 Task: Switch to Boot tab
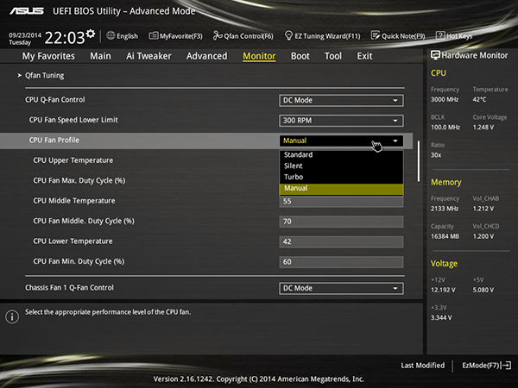pyautogui.click(x=300, y=56)
